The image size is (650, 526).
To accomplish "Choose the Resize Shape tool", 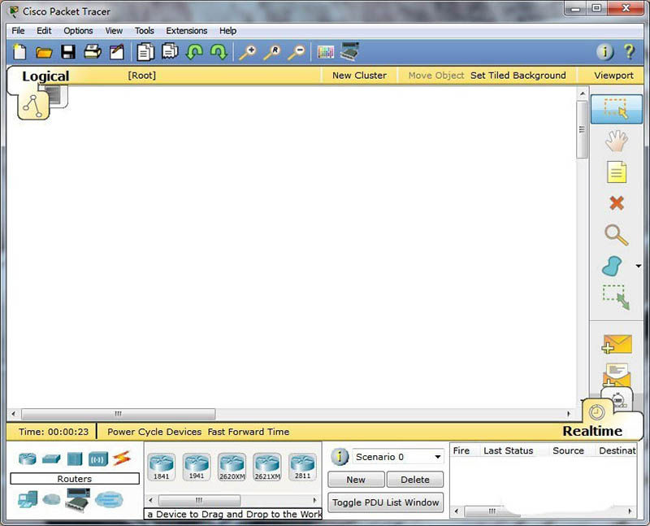I will pos(616,297).
